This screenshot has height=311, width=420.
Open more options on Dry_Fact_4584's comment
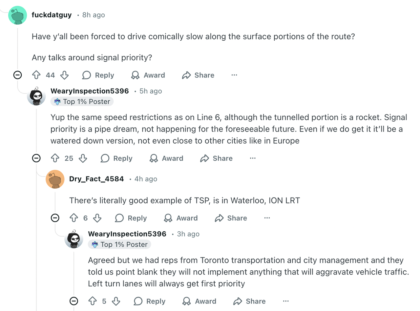pyautogui.click(x=267, y=218)
